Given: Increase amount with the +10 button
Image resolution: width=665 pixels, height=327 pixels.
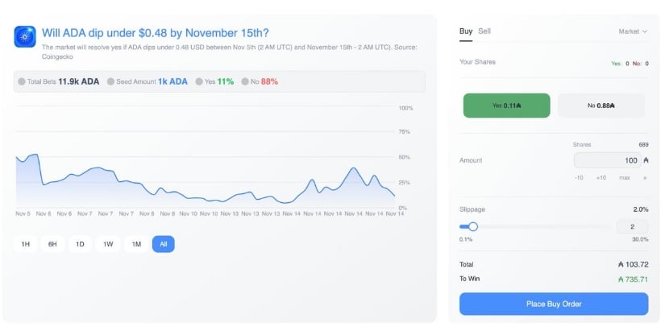Looking at the screenshot, I should point(601,176).
